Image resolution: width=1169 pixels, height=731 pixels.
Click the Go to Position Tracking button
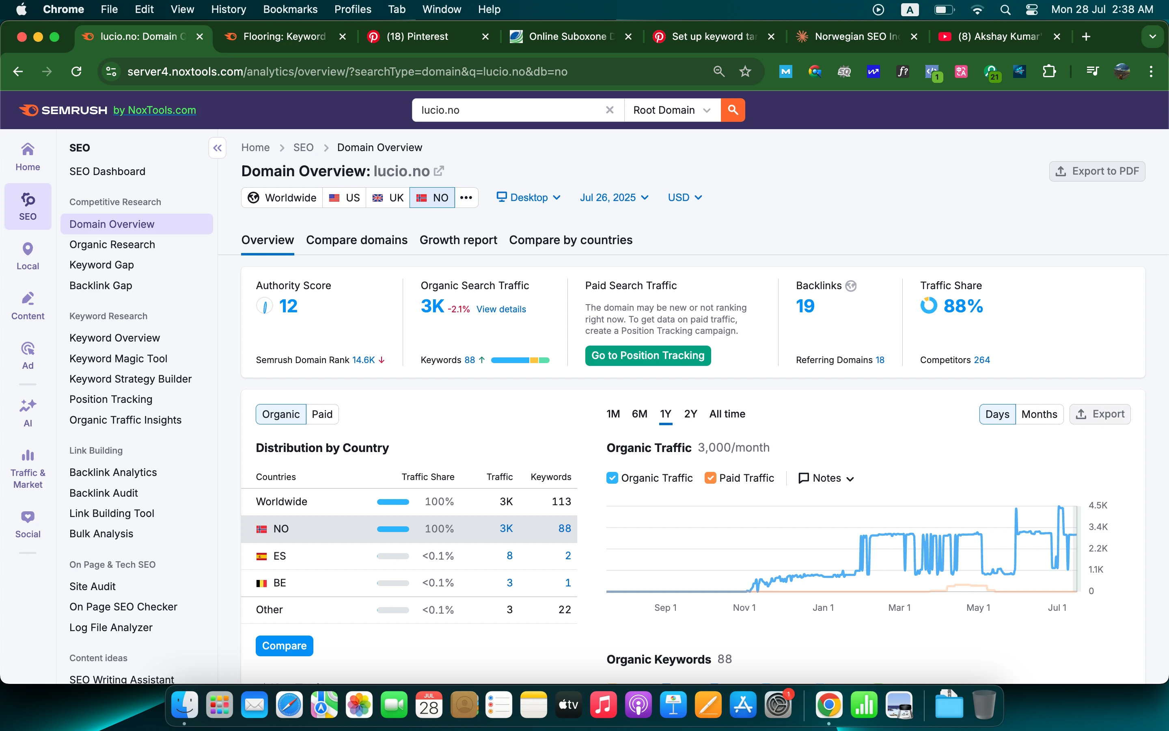[x=647, y=355]
